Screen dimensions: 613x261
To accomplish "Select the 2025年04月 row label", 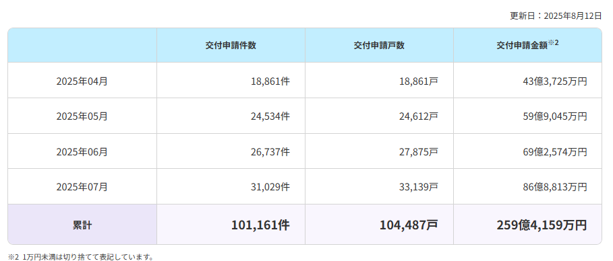I will click(82, 81).
